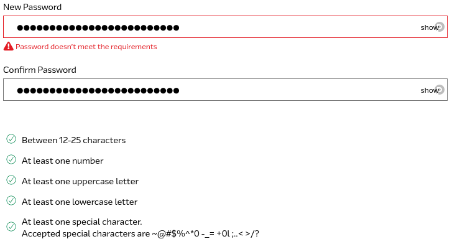Show the Confirm Password text
The image size is (452, 244).
click(429, 90)
